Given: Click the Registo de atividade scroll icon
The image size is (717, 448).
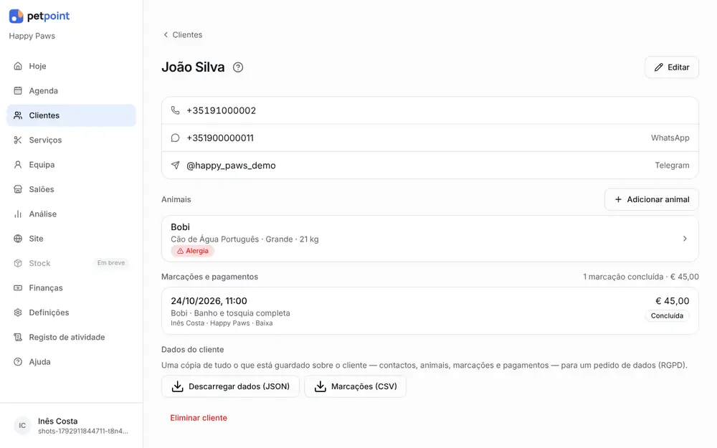Looking at the screenshot, I should click(x=18, y=338).
